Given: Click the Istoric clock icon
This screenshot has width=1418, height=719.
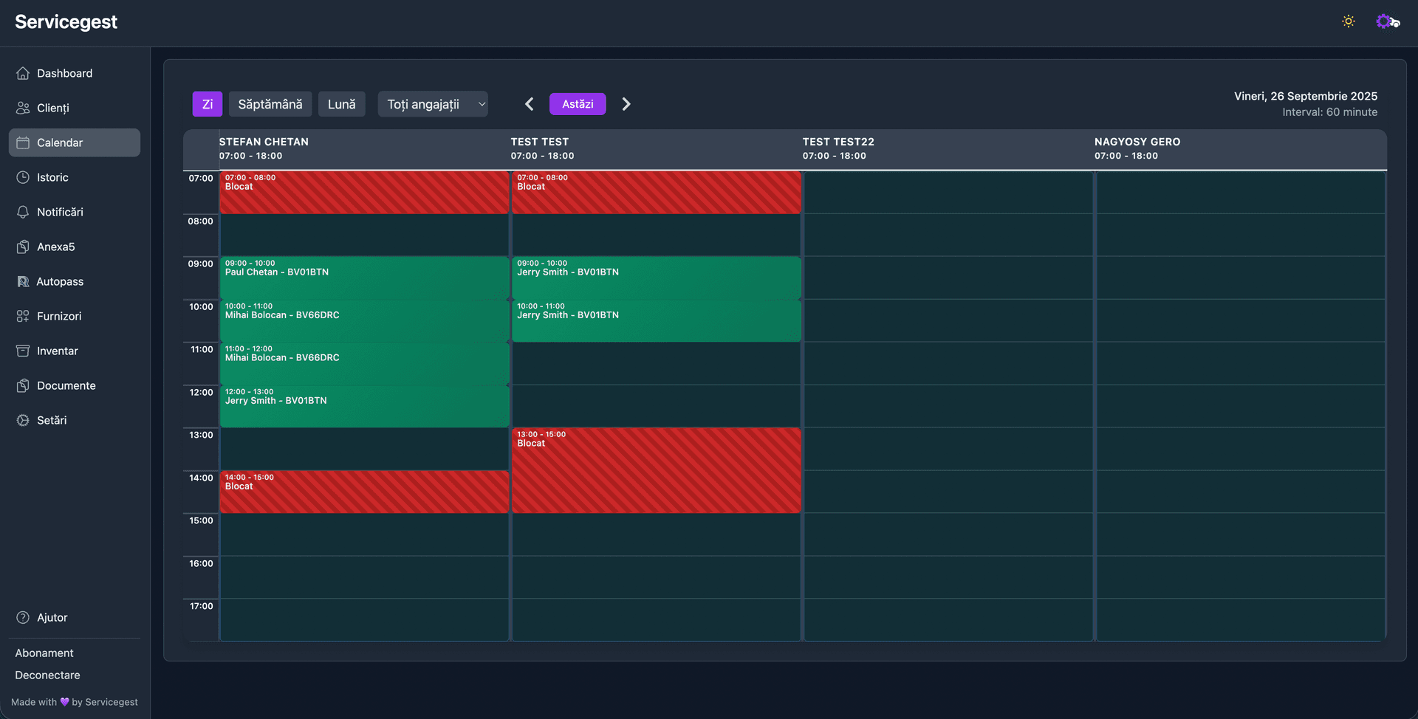Looking at the screenshot, I should pyautogui.click(x=23, y=177).
